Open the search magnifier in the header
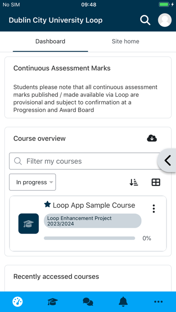Viewport: 176px width, 312px height. pos(145,20)
